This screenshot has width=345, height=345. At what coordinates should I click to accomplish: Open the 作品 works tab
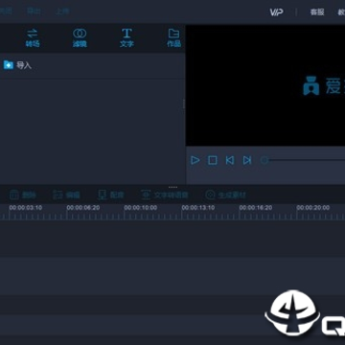[x=173, y=37]
